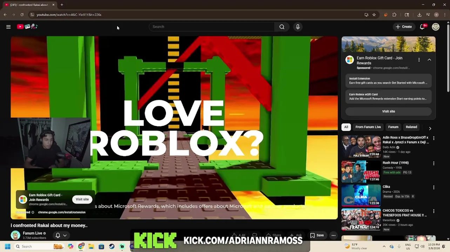Bookmark this page with the star
Screen dimensions: 450x252
(x=374, y=15)
